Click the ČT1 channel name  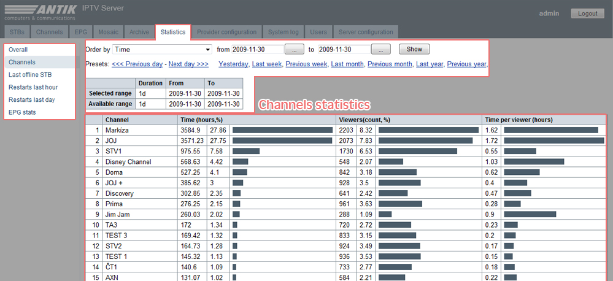tap(110, 268)
